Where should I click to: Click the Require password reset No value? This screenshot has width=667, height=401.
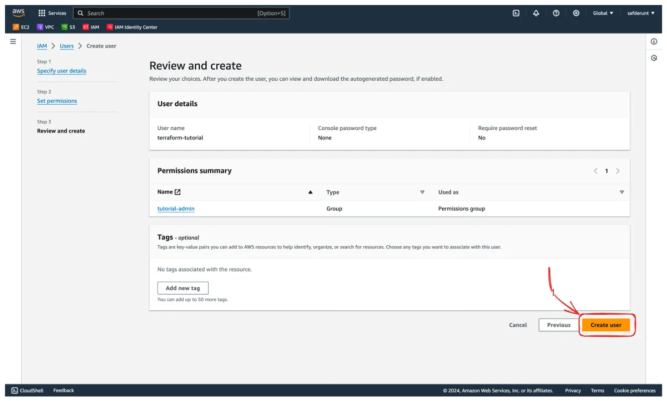click(x=482, y=137)
